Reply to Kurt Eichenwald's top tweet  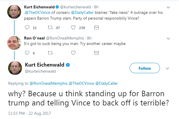[27, 27]
